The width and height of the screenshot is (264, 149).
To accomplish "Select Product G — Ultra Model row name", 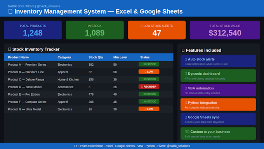I will pos(24,109).
